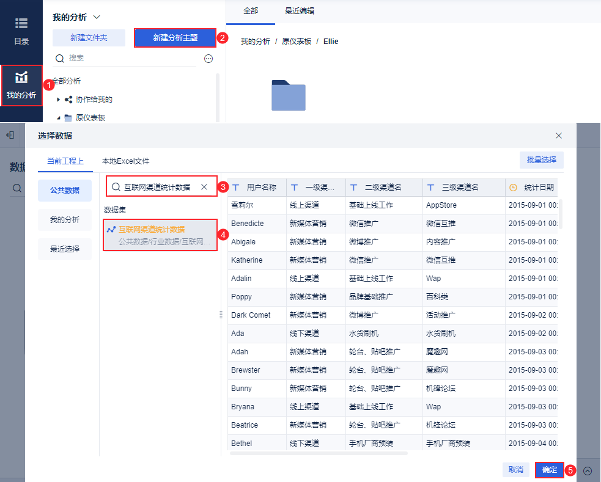
Task: Click the 手机厂商预装 cell in 二级渠道名 column
Action: pos(384,443)
